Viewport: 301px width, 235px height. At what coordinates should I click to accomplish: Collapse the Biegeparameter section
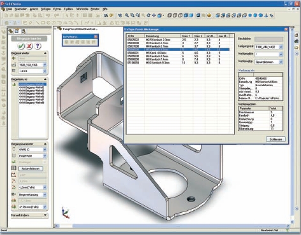(45, 53)
